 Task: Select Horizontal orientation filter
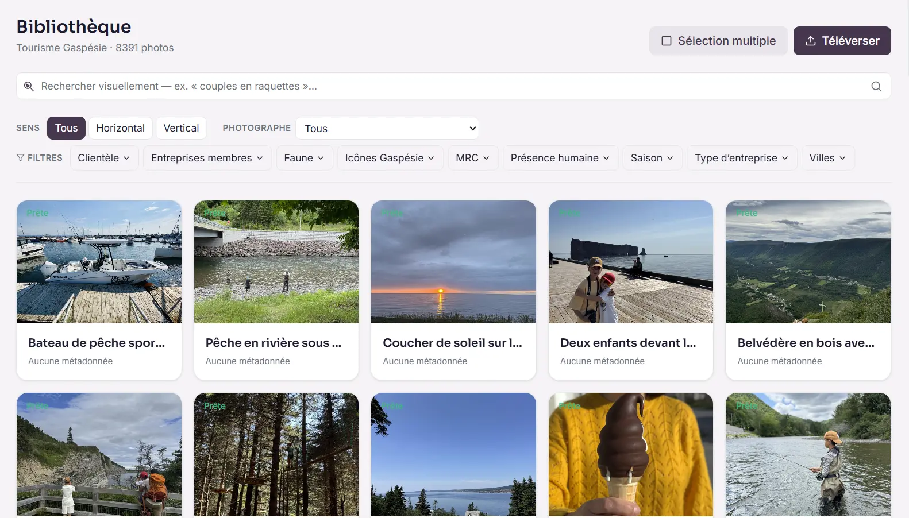tap(121, 128)
